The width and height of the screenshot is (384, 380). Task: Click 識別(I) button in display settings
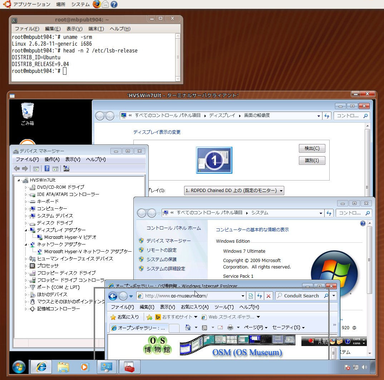click(x=312, y=161)
